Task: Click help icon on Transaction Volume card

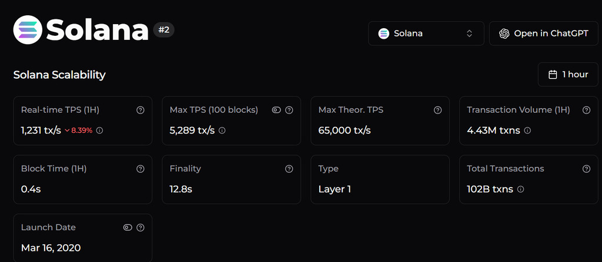Action: (586, 110)
